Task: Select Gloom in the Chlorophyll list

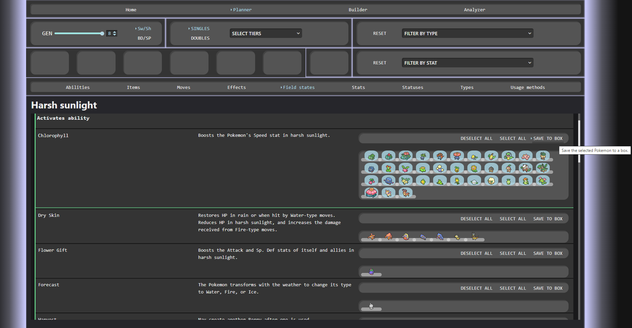Action: 440,156
